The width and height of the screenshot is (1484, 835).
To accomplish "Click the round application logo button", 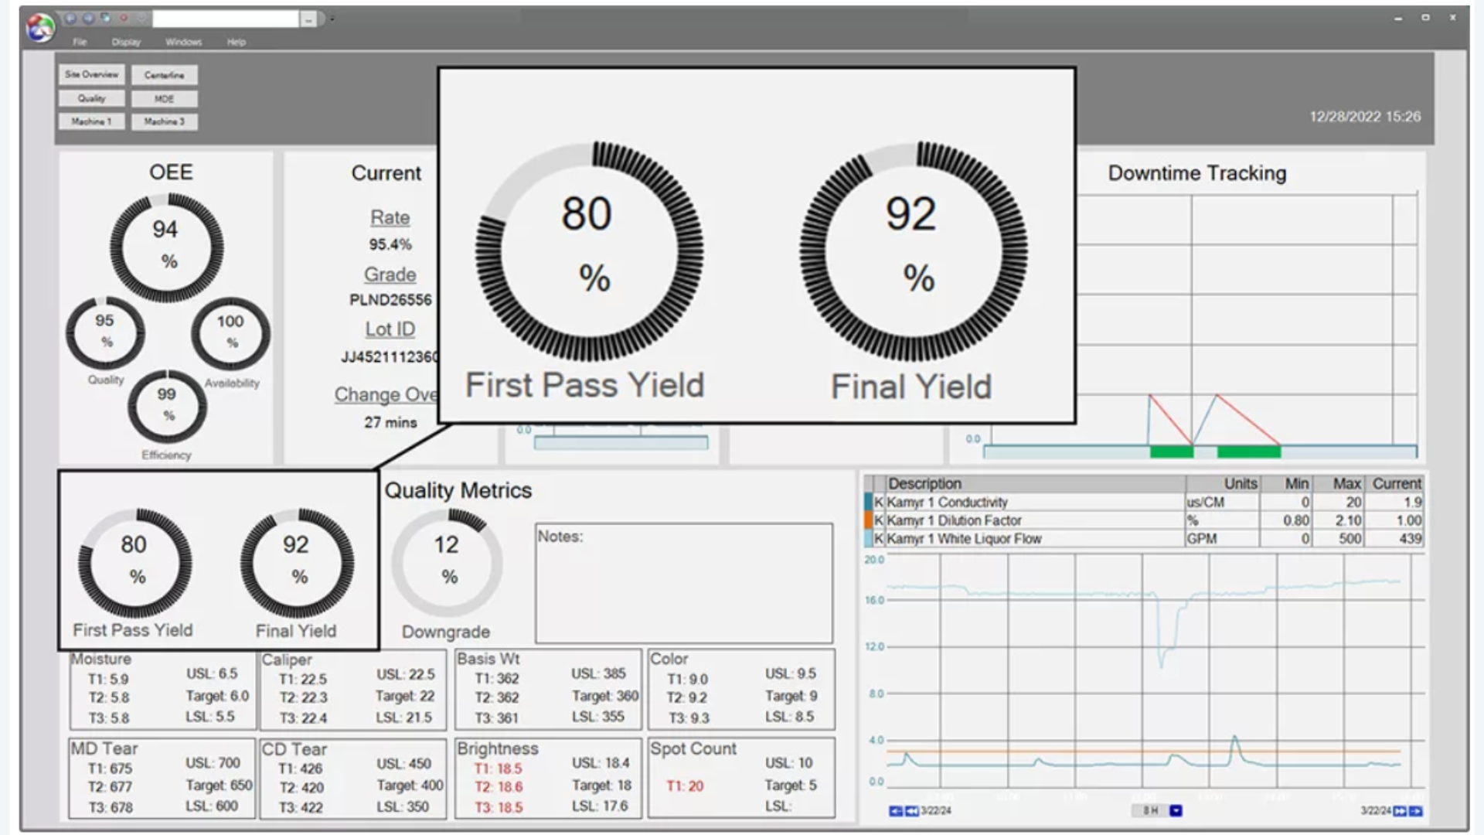I will [x=40, y=28].
